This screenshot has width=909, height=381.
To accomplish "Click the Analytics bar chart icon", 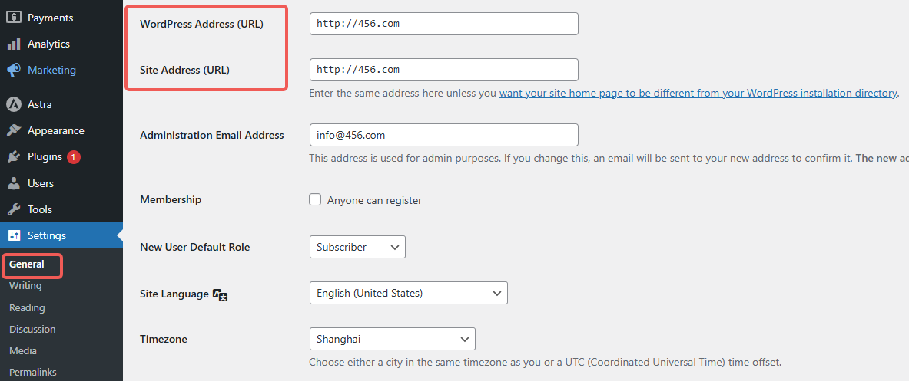I will (x=14, y=44).
